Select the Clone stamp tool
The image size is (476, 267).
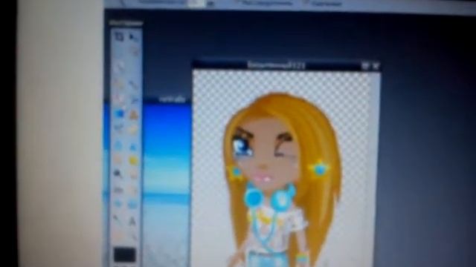pos(133,114)
